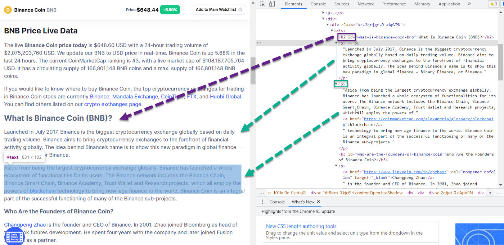Click the Elements panel scroll-down arrow
Image resolution: width=504 pixels, height=245 pixels.
[x=501, y=185]
